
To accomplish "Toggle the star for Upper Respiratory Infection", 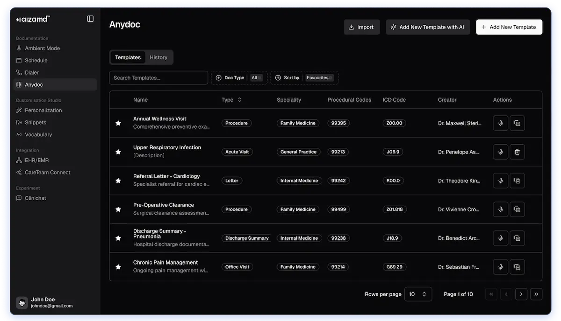I will click(118, 152).
